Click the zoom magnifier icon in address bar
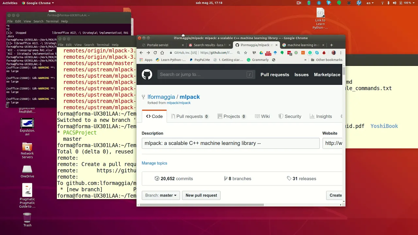Image resolution: width=418 pixels, height=235 pixels. (238, 53)
